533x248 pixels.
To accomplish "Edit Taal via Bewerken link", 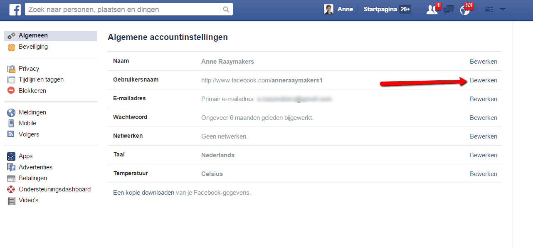I will tap(484, 155).
